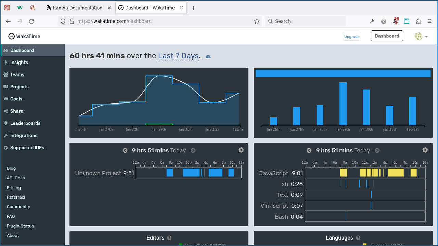Open the API Docs link

point(16,178)
